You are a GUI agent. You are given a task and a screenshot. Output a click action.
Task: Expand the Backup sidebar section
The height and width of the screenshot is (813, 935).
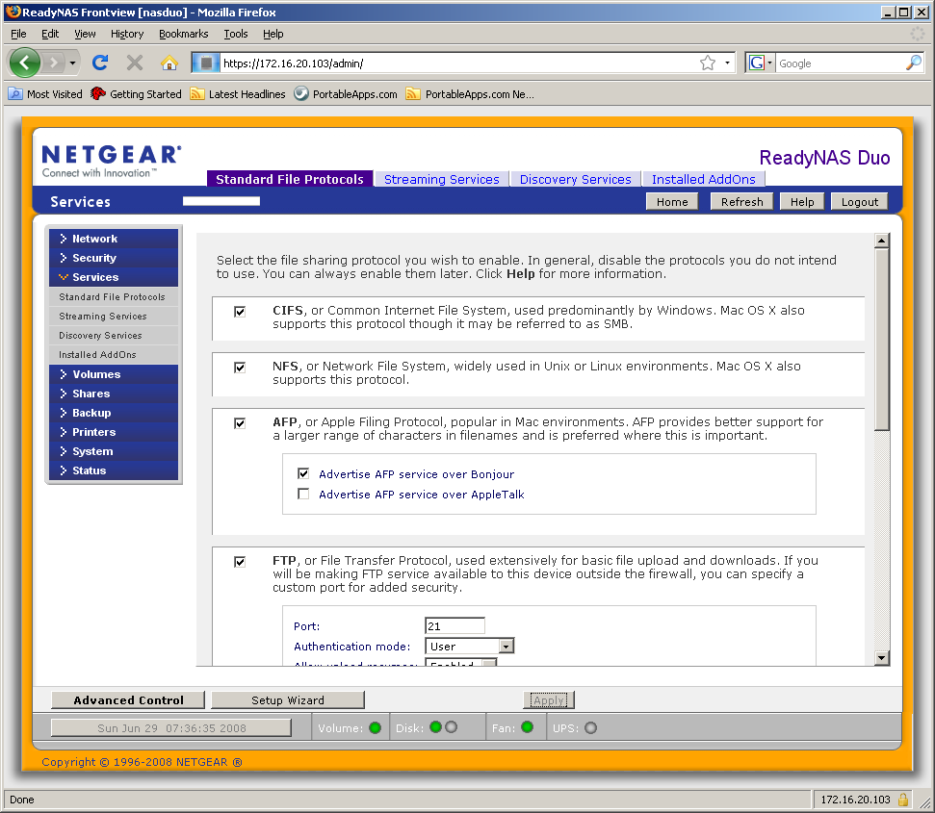click(x=114, y=413)
